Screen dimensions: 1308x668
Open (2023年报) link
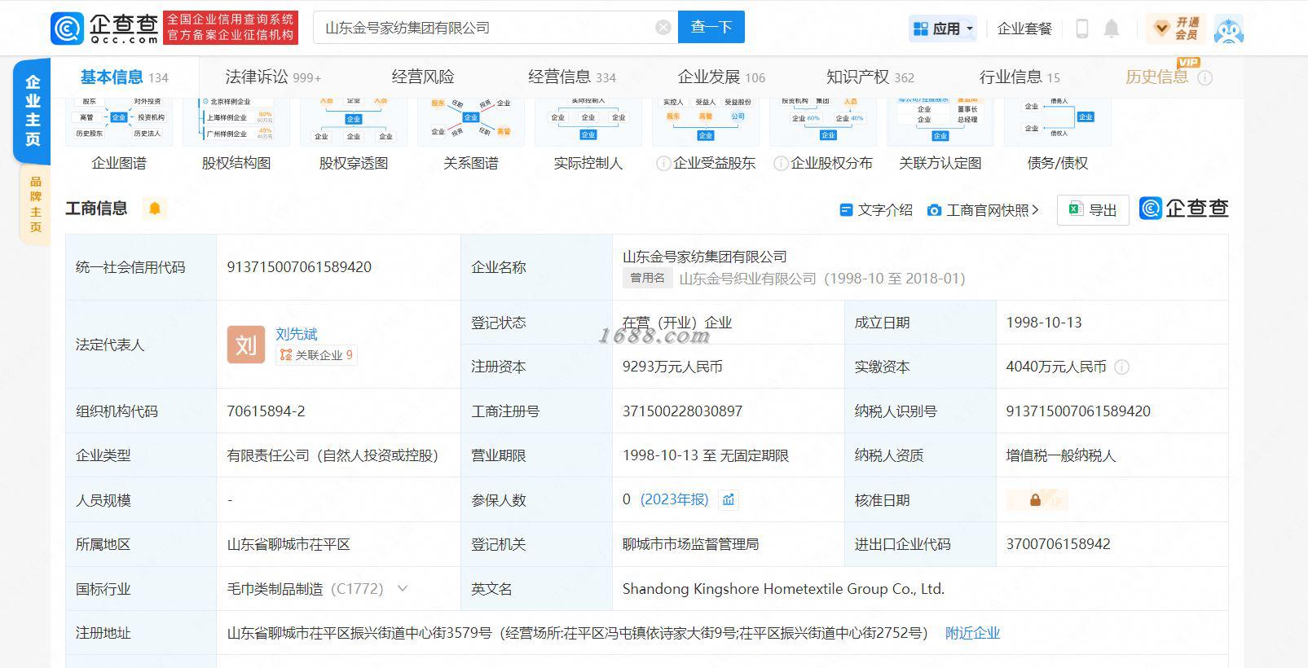click(x=675, y=499)
